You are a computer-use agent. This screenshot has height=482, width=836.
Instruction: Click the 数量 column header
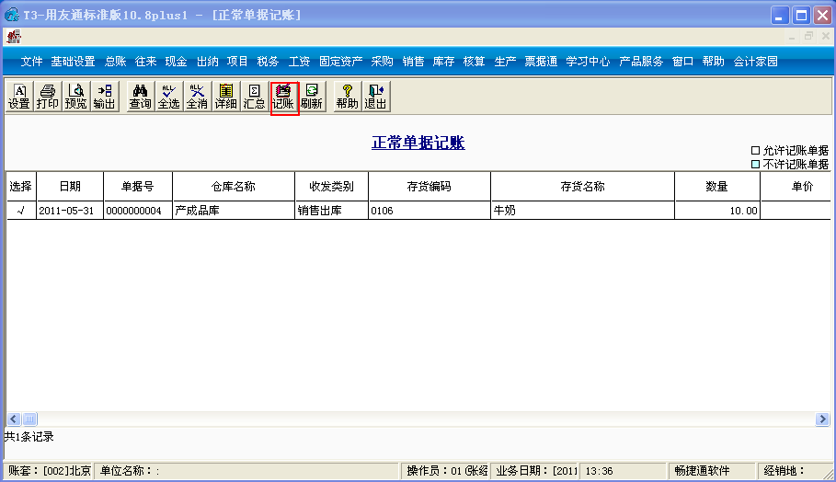click(x=717, y=187)
